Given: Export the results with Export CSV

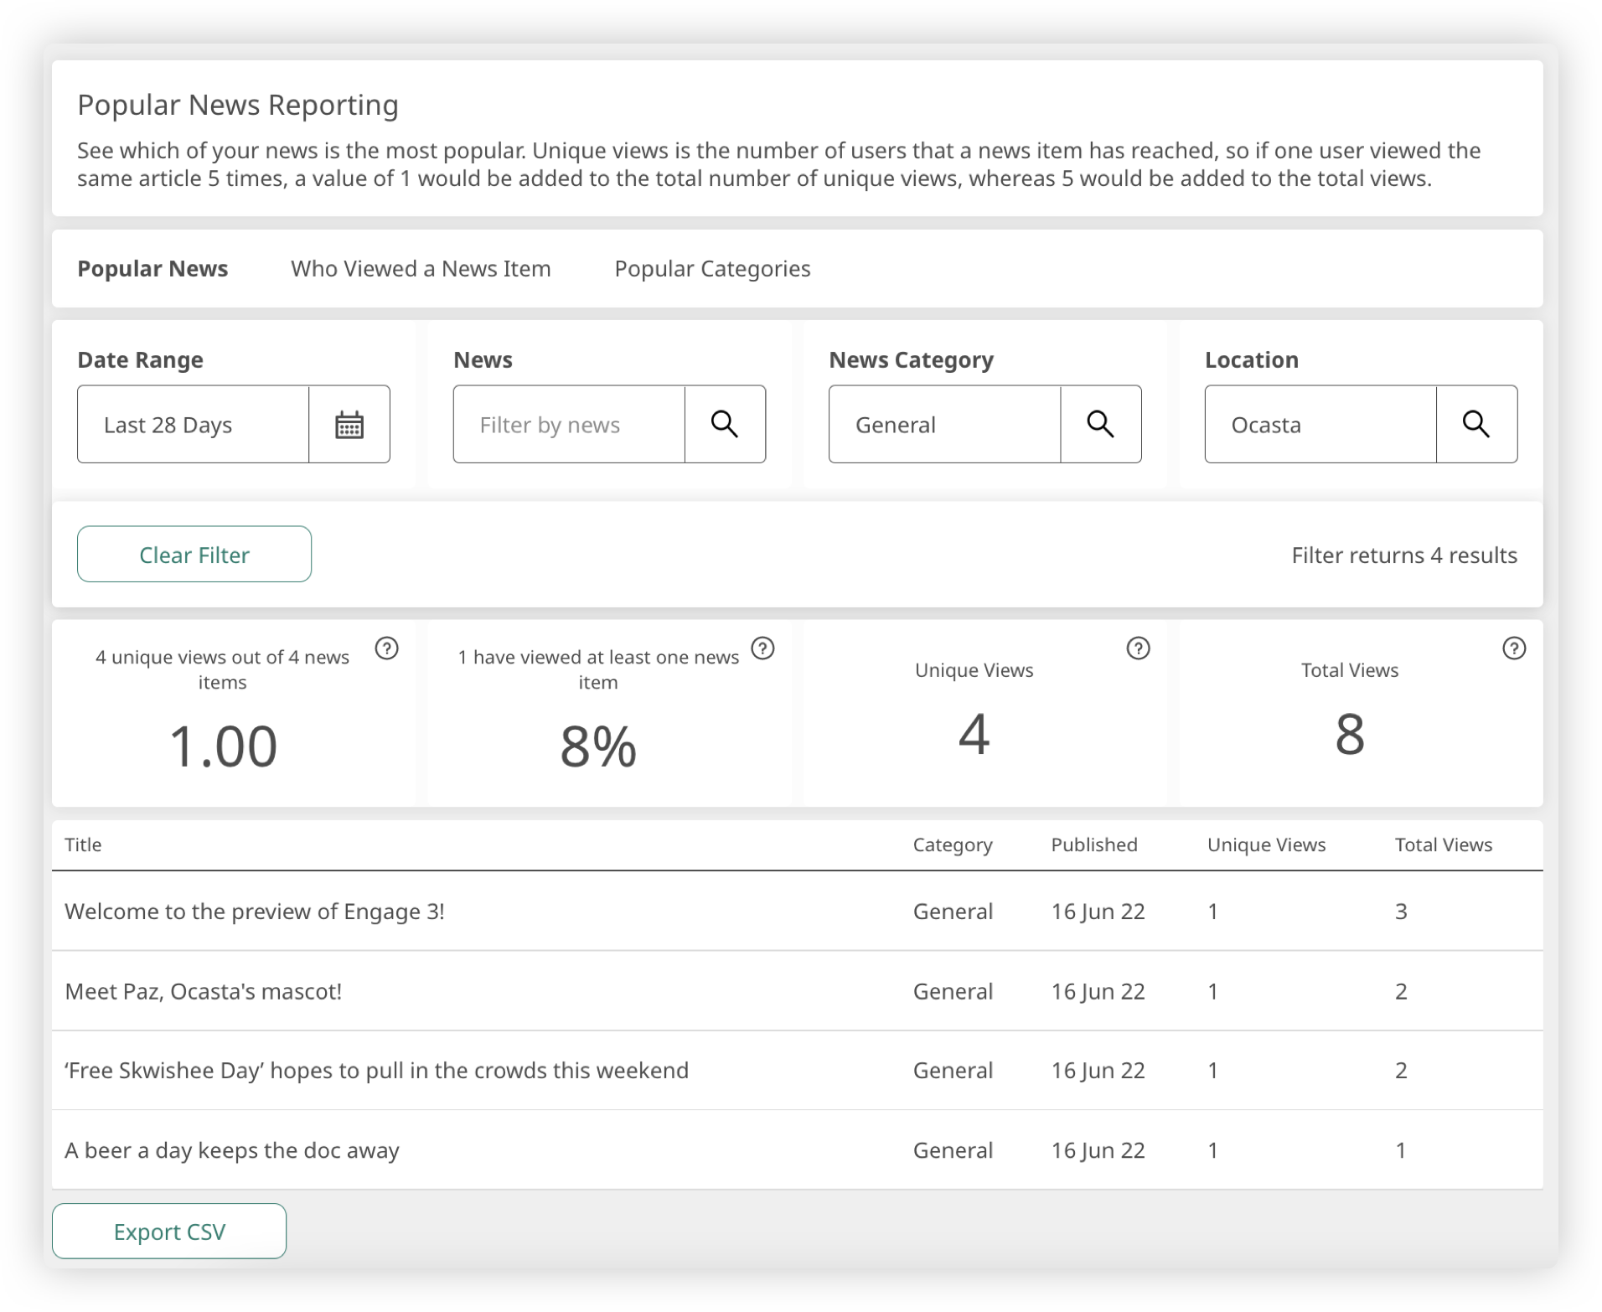Looking at the screenshot, I should 169,1232.
